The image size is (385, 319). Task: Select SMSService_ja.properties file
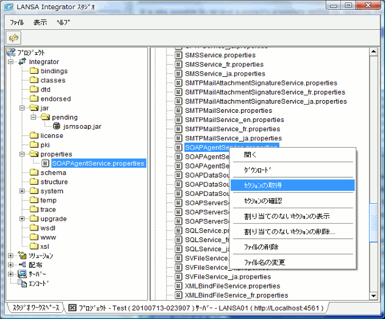225,74
